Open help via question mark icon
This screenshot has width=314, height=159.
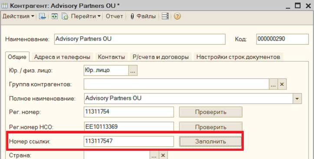tap(177, 16)
